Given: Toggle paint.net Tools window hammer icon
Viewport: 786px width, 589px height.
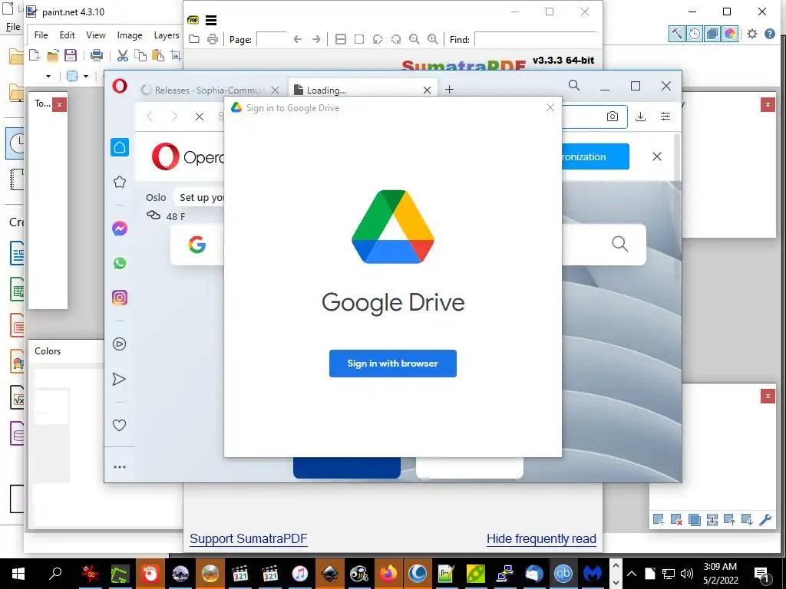Looking at the screenshot, I should [x=677, y=34].
